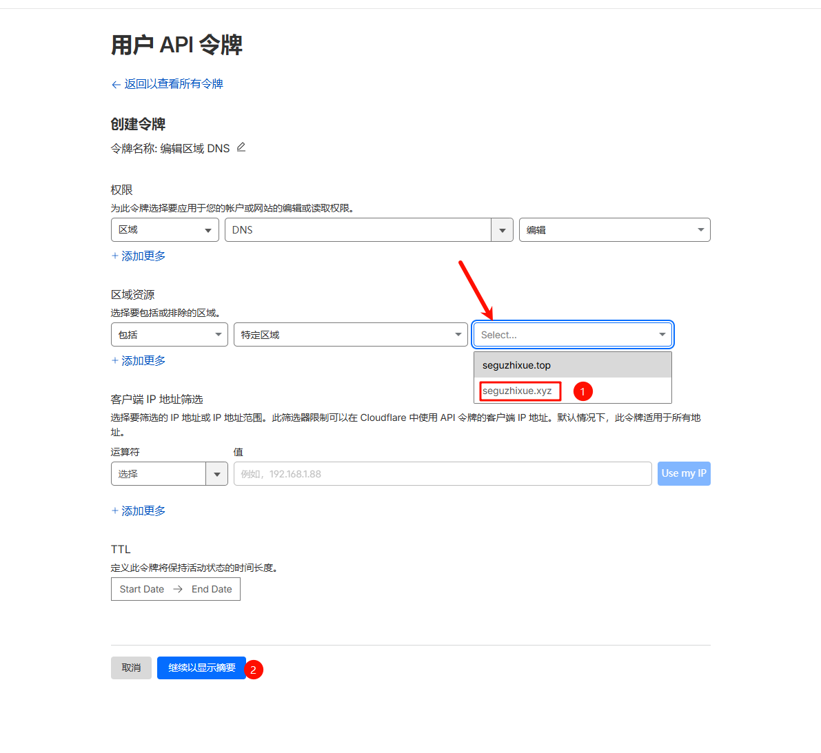Click 添加更多 under the permissions section
Screen dimensions: 821x753
(139, 256)
